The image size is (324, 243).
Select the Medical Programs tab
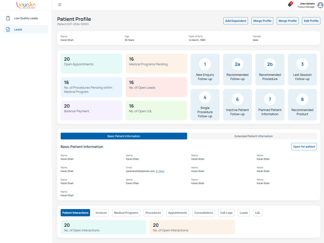126,213
